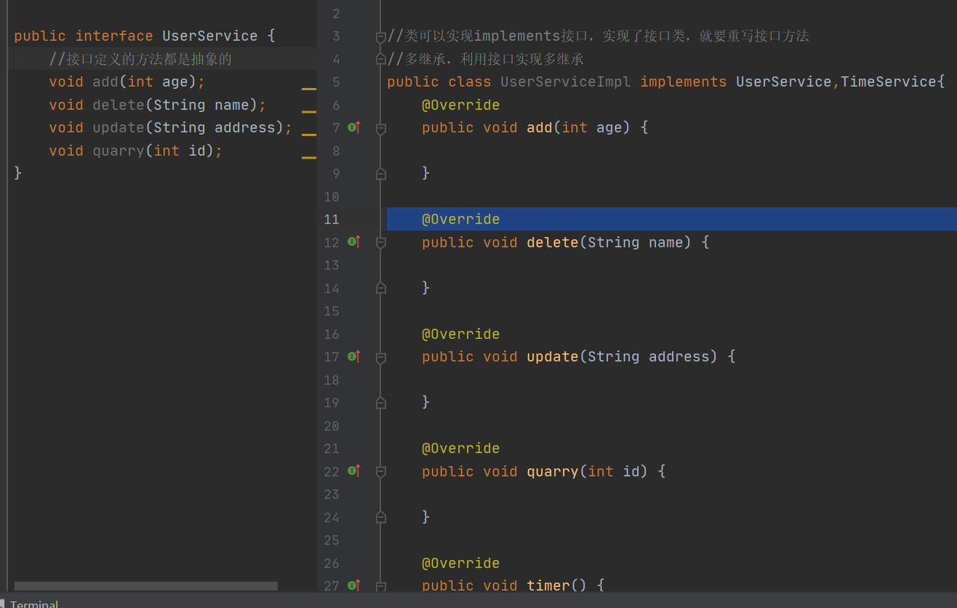Click the implements gutter icon on line 12
957x608 pixels.
(354, 241)
